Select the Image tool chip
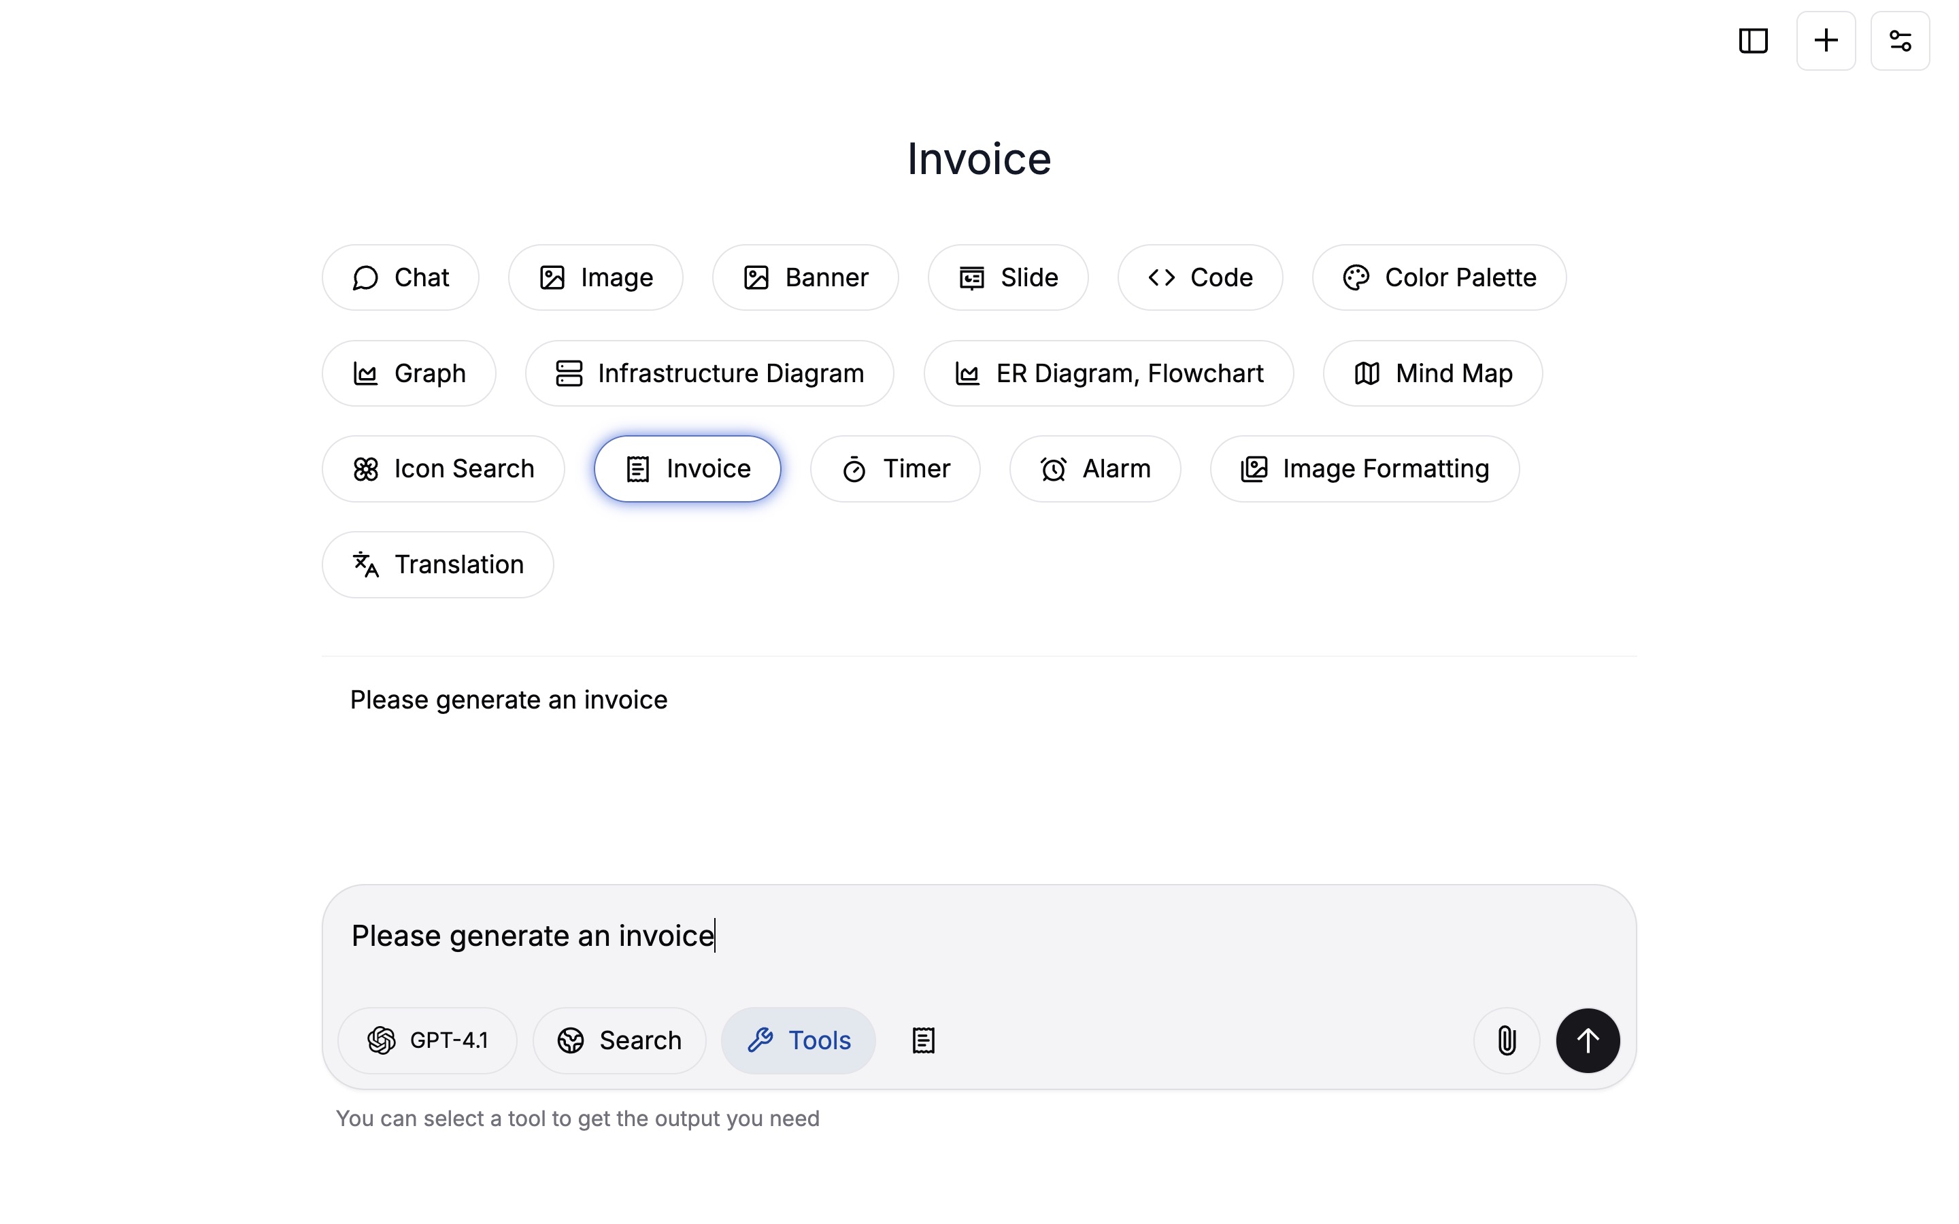This screenshot has height=1224, width=1959. tap(596, 277)
